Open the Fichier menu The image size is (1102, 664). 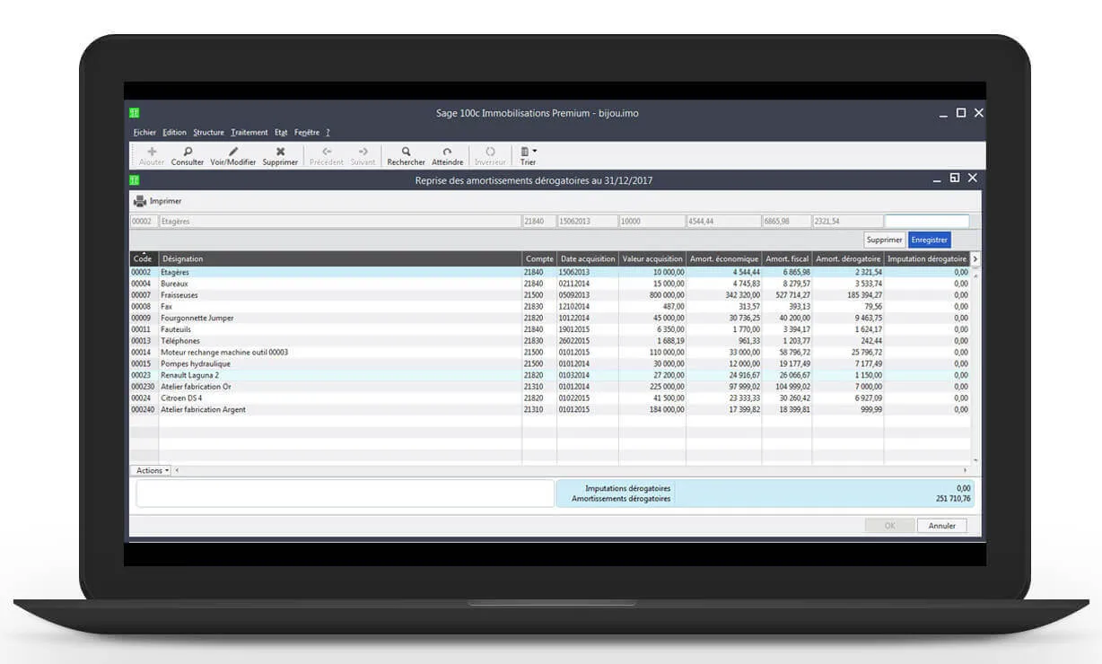144,133
